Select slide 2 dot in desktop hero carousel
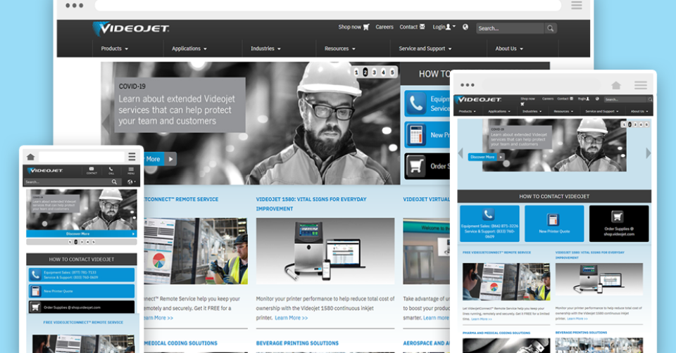The image size is (676, 353). pyautogui.click(x=365, y=72)
